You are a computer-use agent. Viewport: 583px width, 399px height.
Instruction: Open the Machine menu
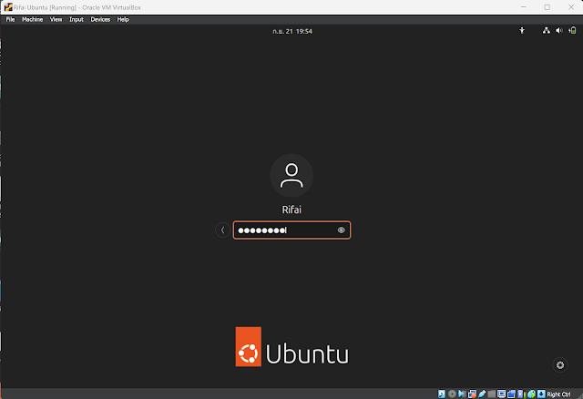tap(33, 19)
